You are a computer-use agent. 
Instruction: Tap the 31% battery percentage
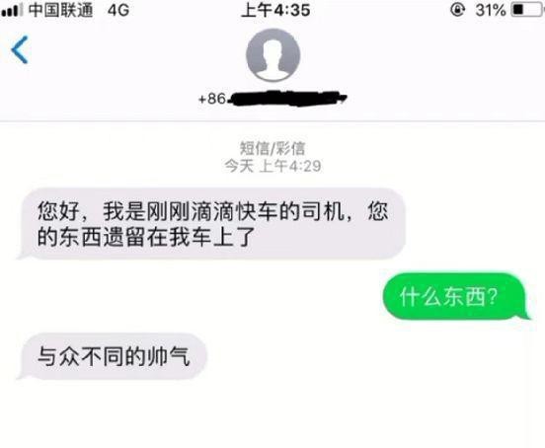pos(491,10)
